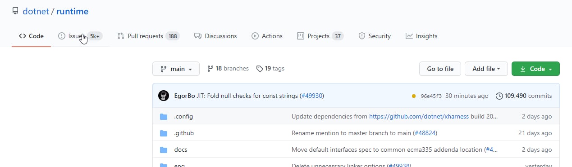Click the 2 days ago timestamp for .config

(x=536, y=116)
